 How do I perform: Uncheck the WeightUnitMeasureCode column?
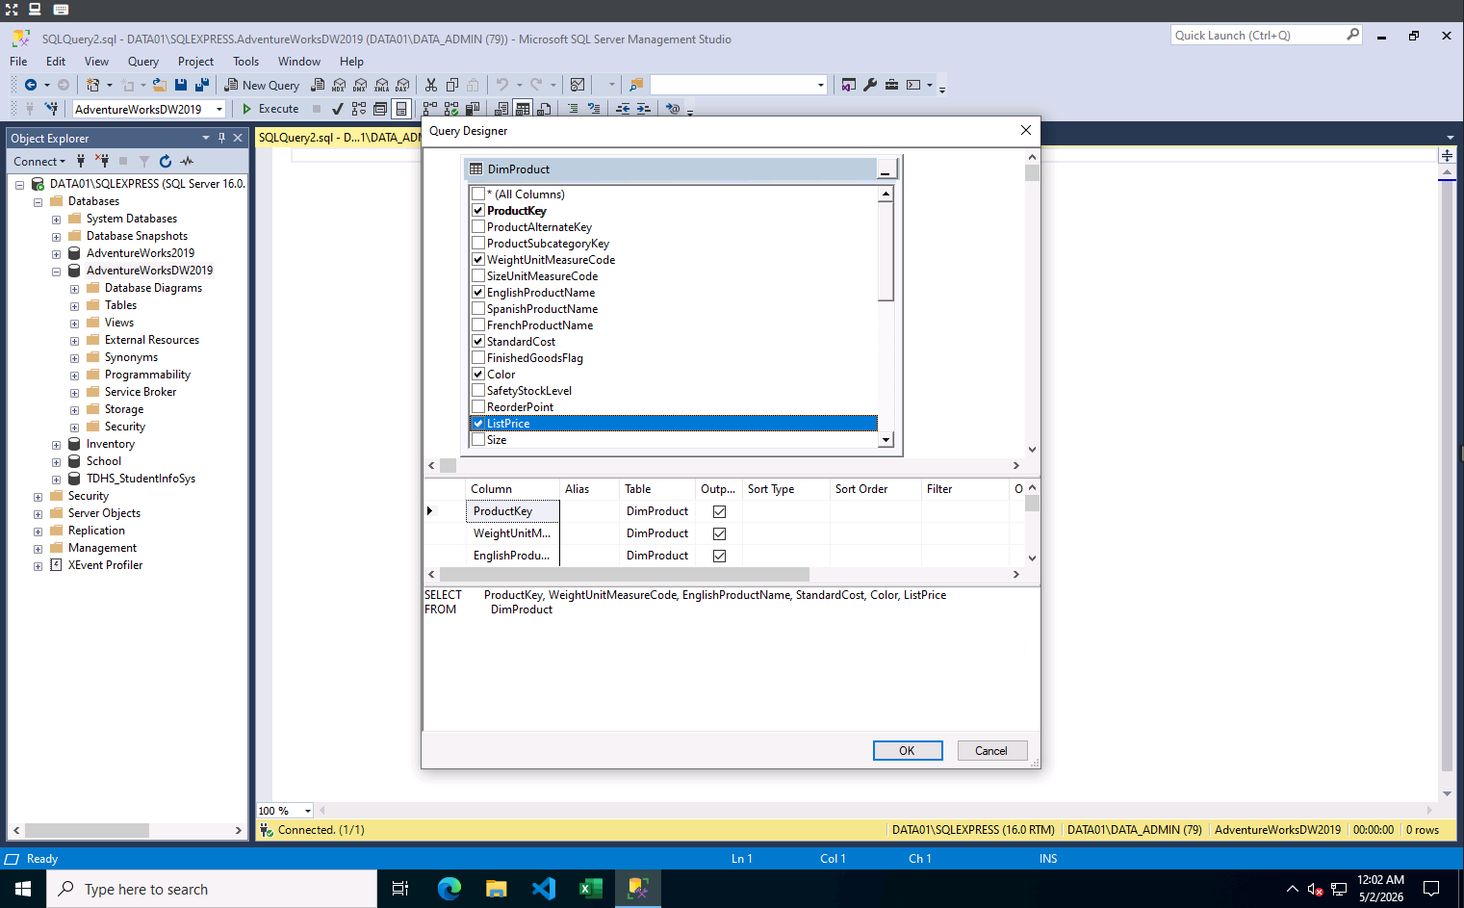[x=478, y=259]
